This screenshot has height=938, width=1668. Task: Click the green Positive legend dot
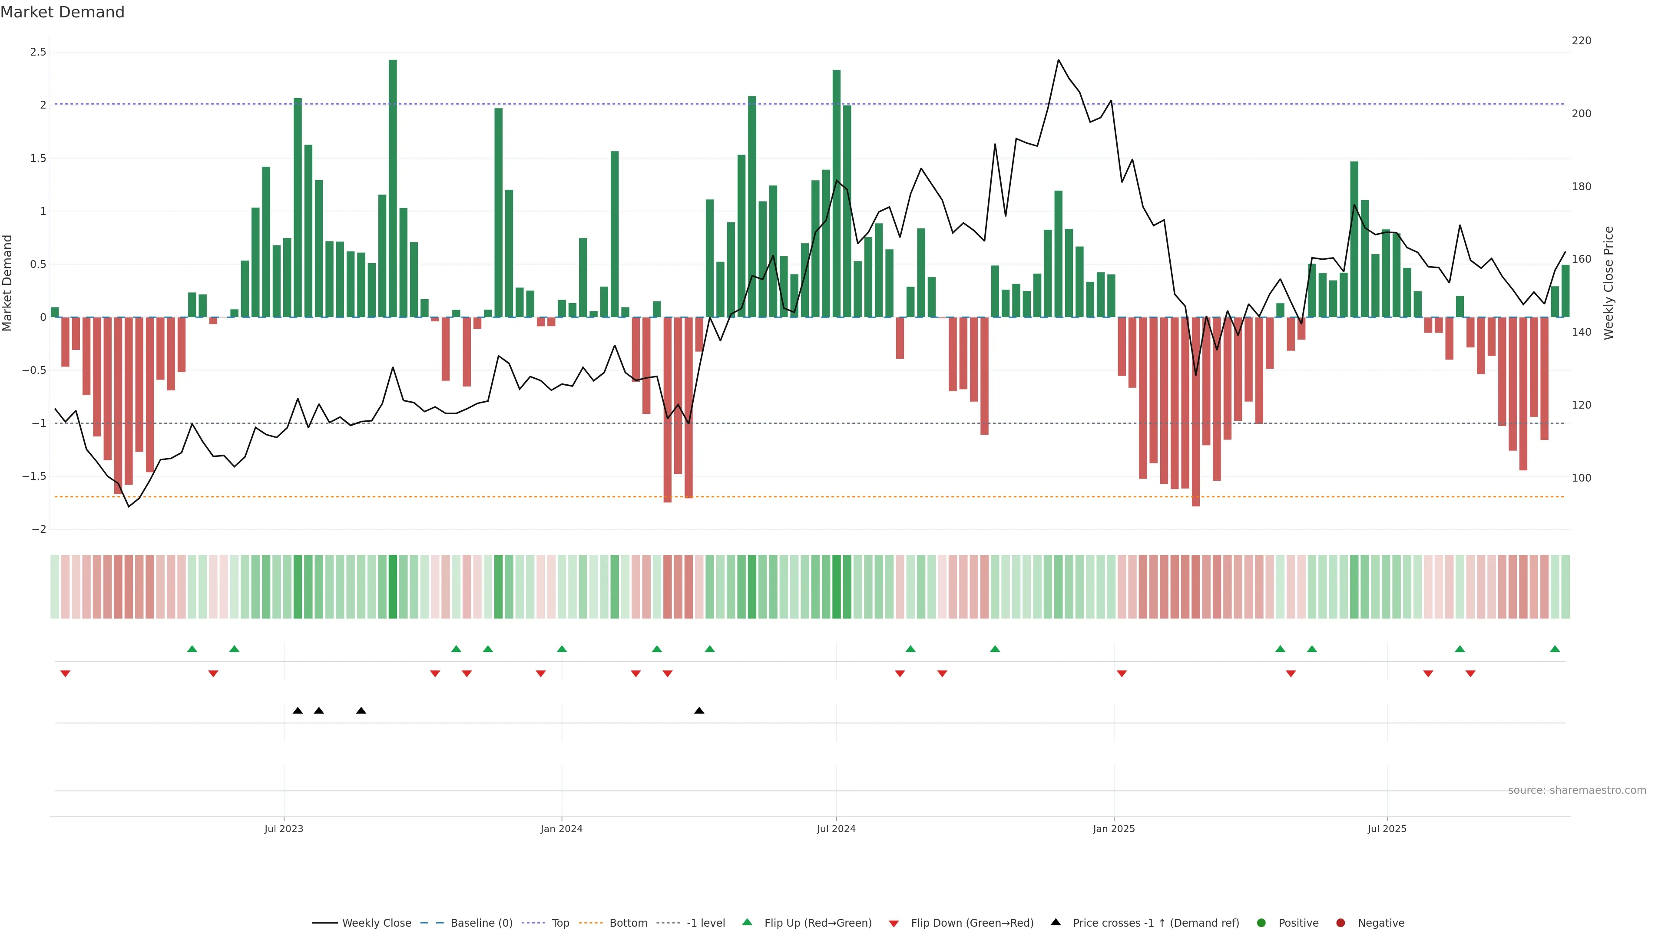[1261, 922]
